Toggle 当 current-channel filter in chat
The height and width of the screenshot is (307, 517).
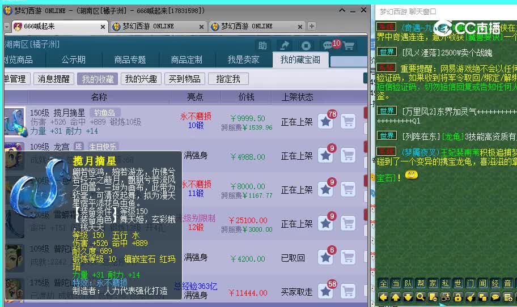coord(396,283)
